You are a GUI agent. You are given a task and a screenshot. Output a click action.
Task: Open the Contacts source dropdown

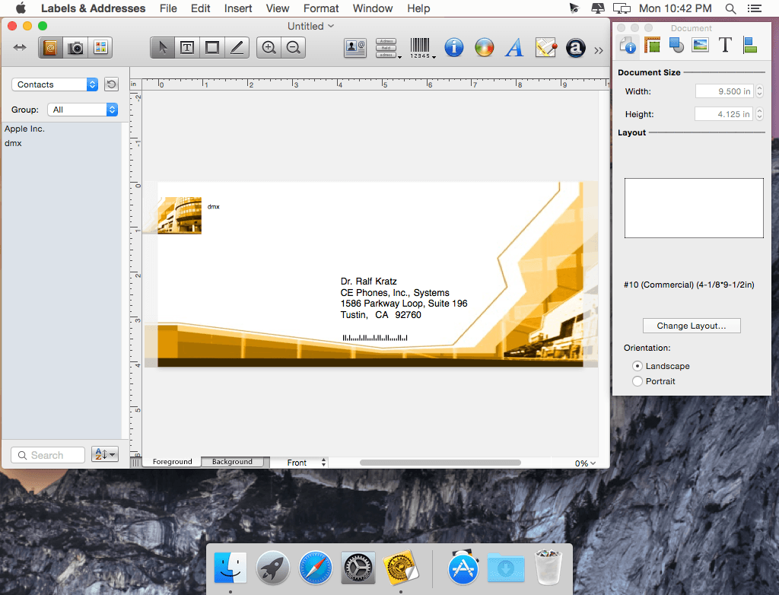tap(55, 84)
